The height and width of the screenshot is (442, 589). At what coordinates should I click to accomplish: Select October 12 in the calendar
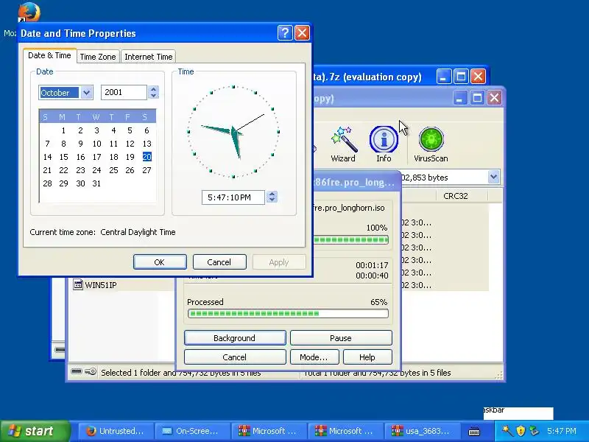130,144
